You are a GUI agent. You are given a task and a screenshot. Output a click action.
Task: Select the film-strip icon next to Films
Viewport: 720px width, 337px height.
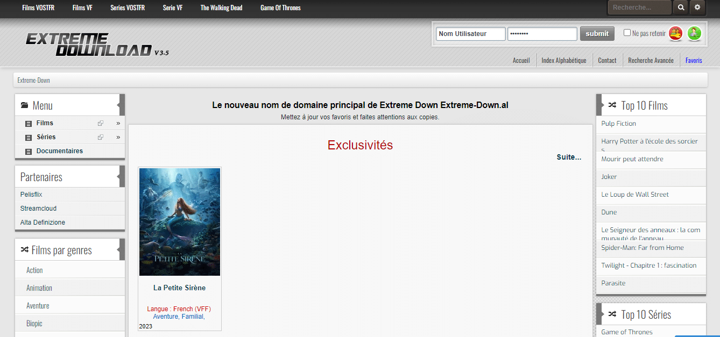point(28,123)
